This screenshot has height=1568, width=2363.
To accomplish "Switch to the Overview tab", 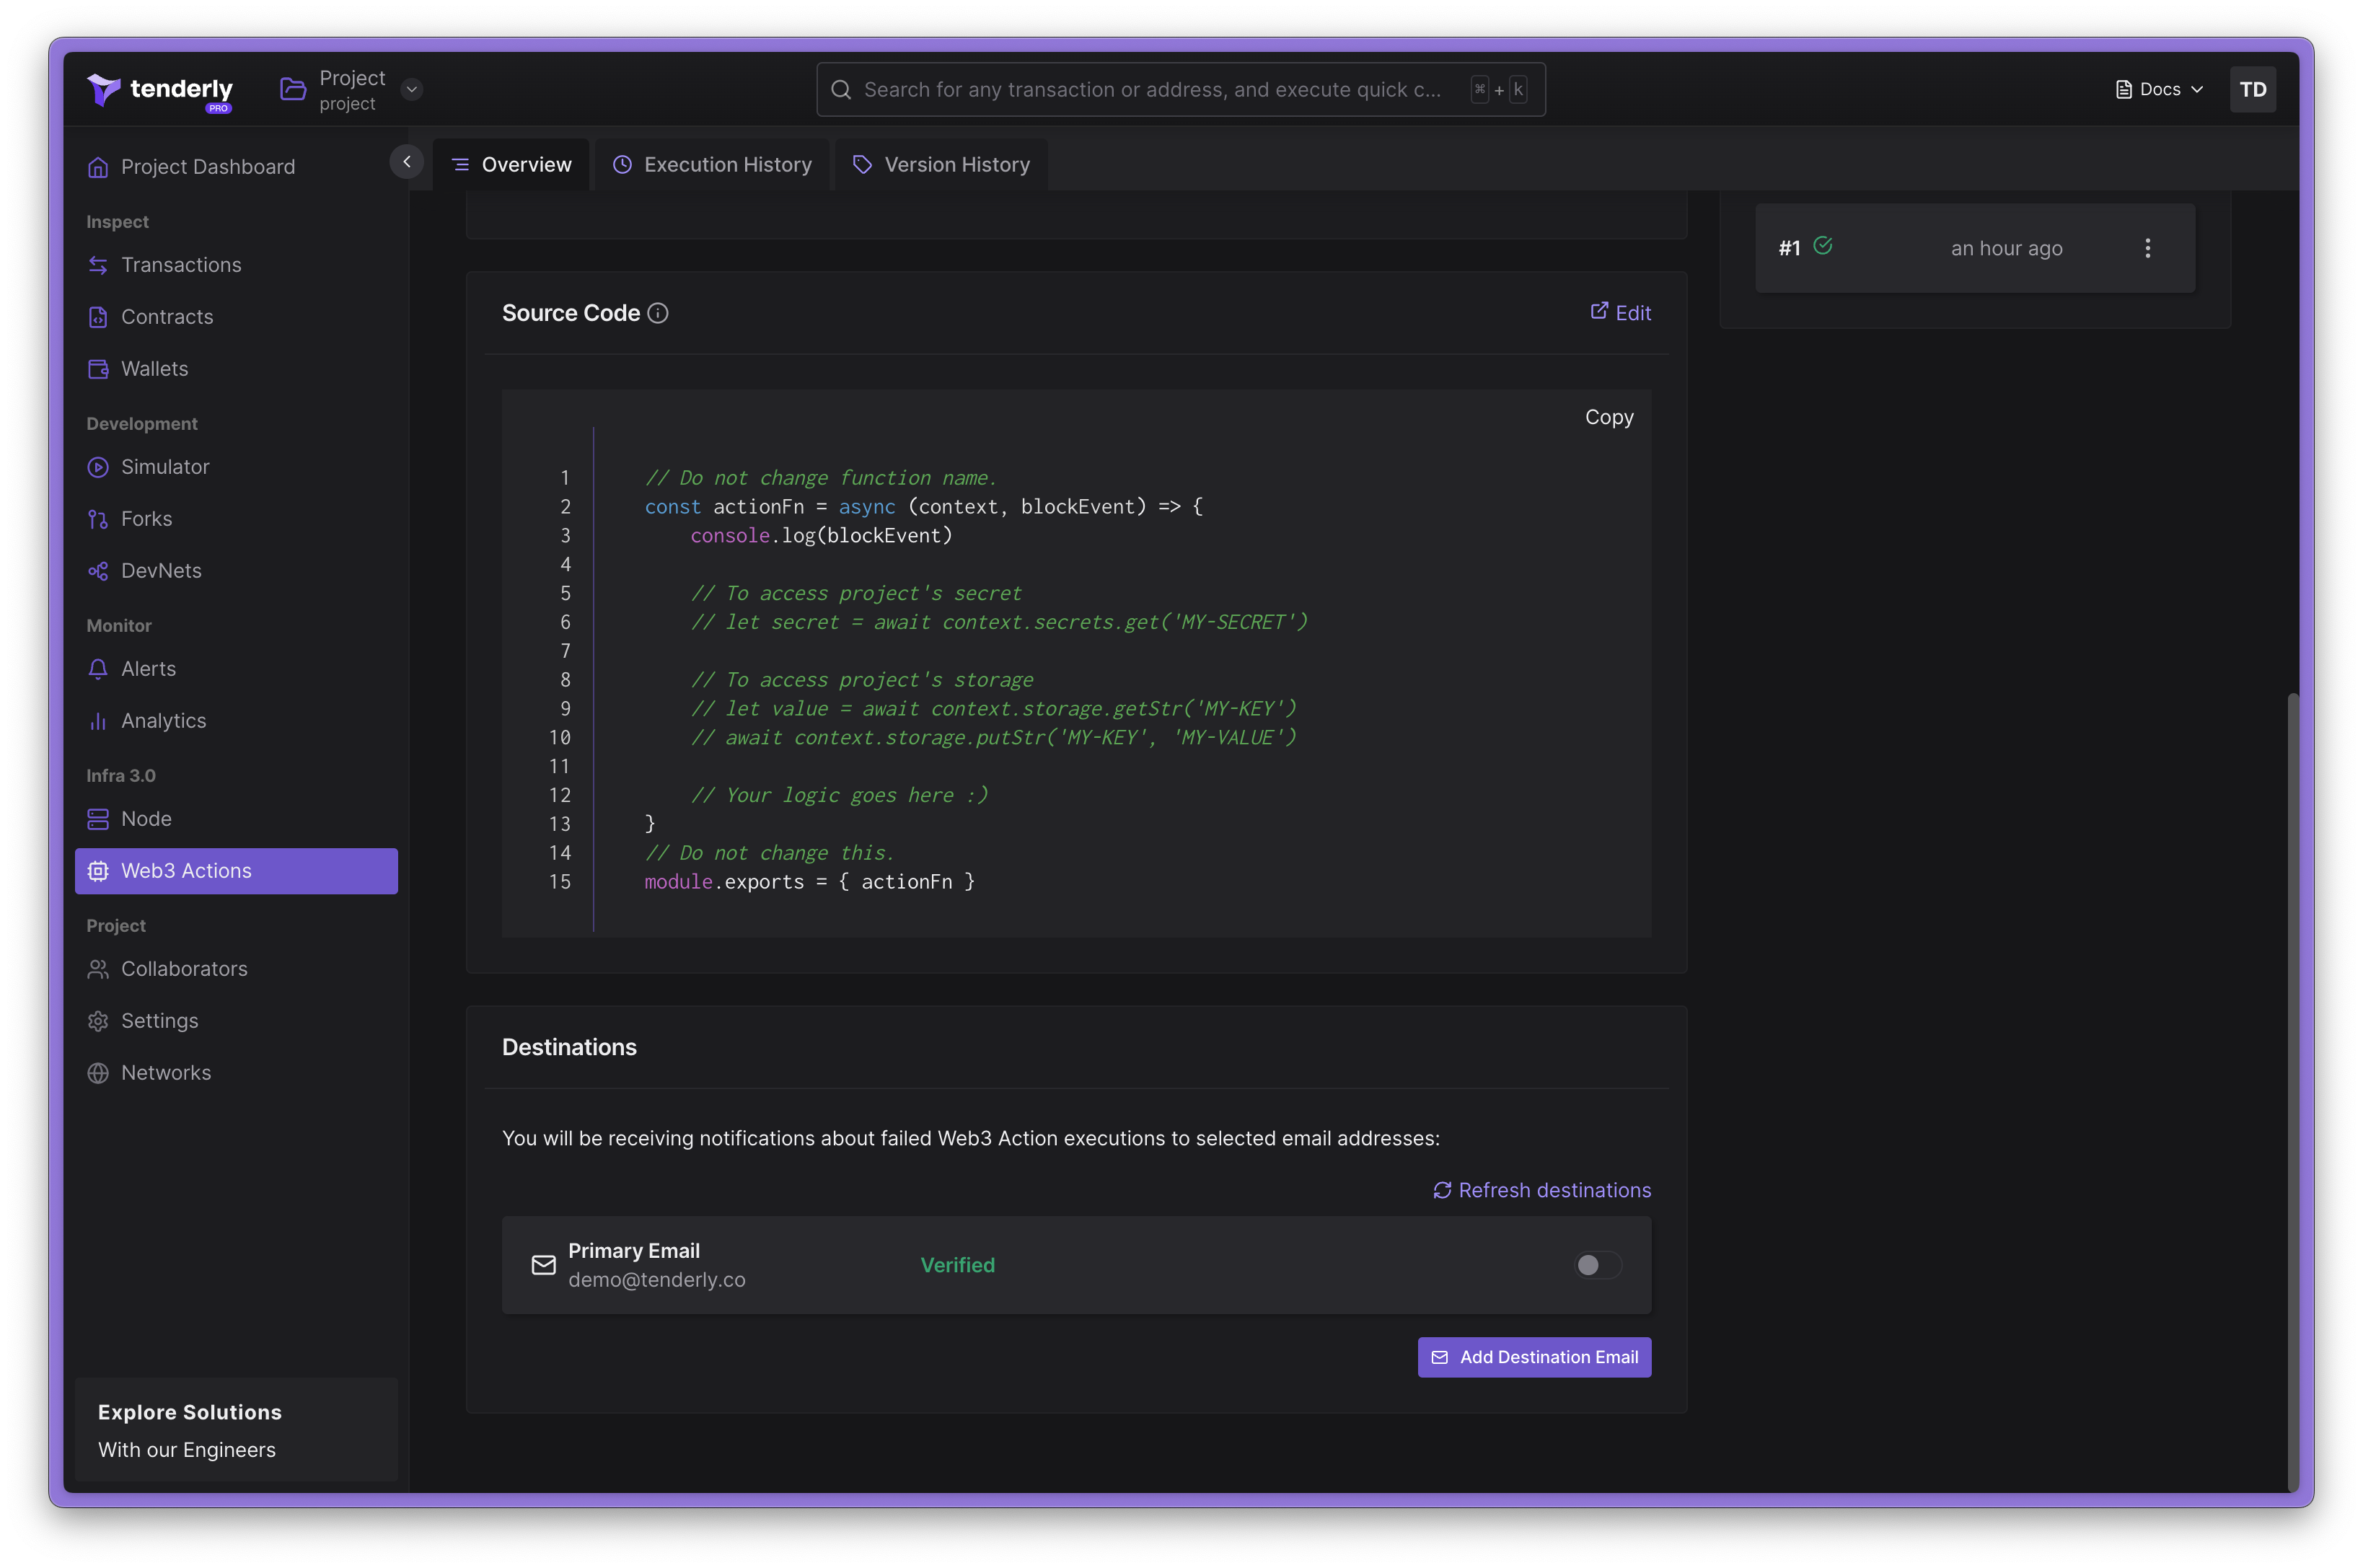I will pyautogui.click(x=511, y=165).
